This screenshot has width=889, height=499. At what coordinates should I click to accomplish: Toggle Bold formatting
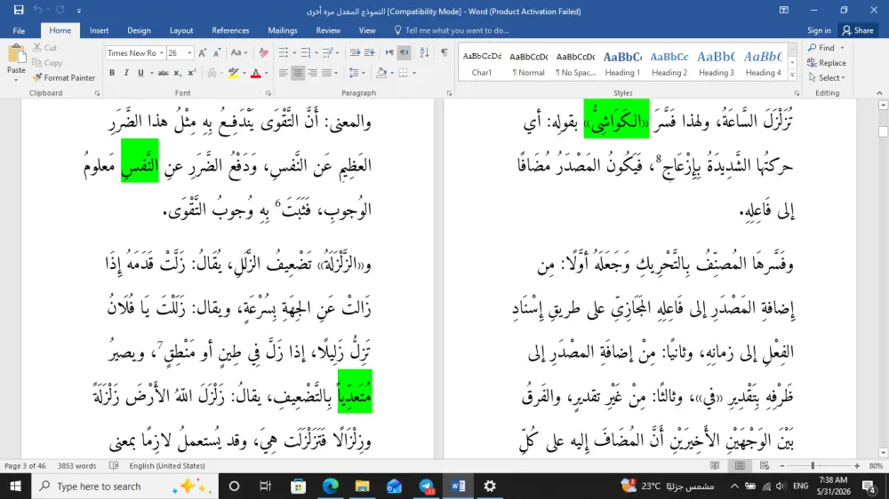112,73
